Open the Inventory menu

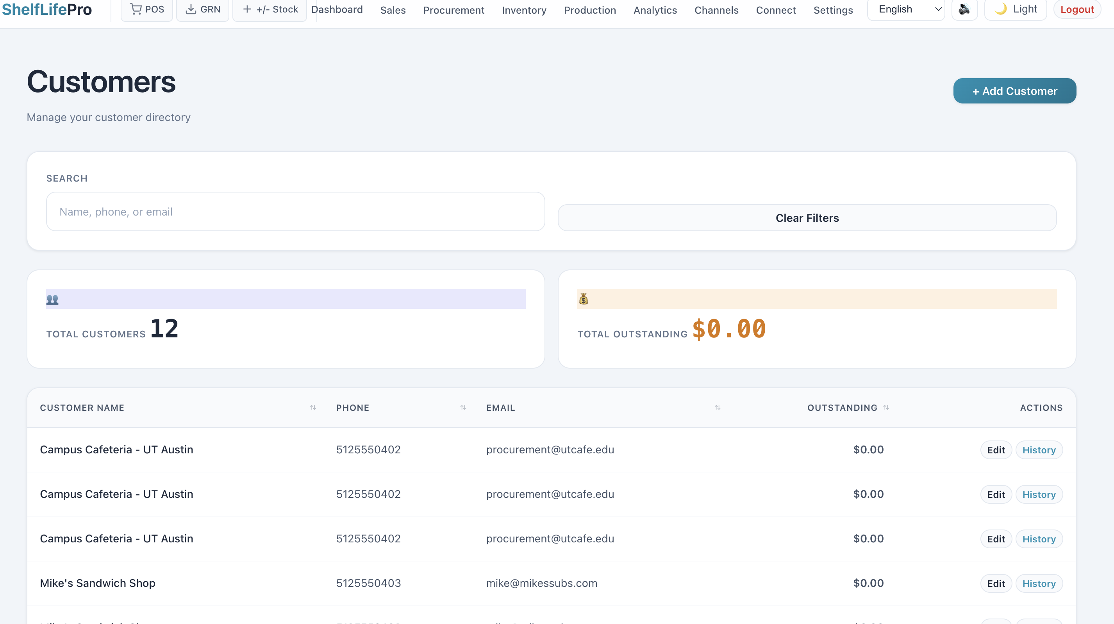click(524, 10)
